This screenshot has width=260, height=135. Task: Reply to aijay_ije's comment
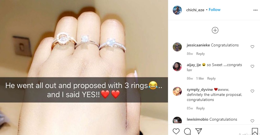pyautogui.click(x=211, y=78)
